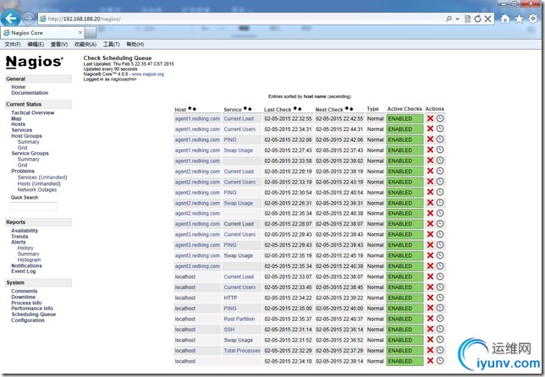Open browser settings gear icon

tap(533, 19)
